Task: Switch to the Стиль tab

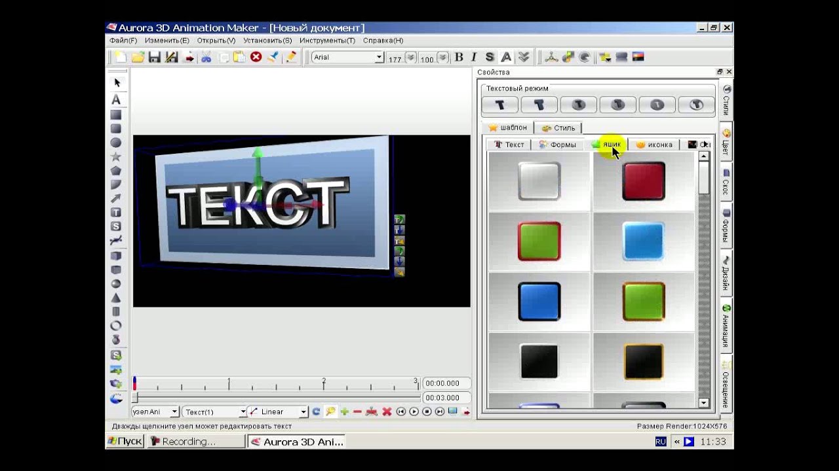Action: [558, 128]
